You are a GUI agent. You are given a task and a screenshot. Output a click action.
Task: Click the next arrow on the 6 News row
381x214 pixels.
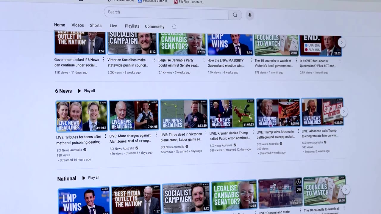click(343, 112)
